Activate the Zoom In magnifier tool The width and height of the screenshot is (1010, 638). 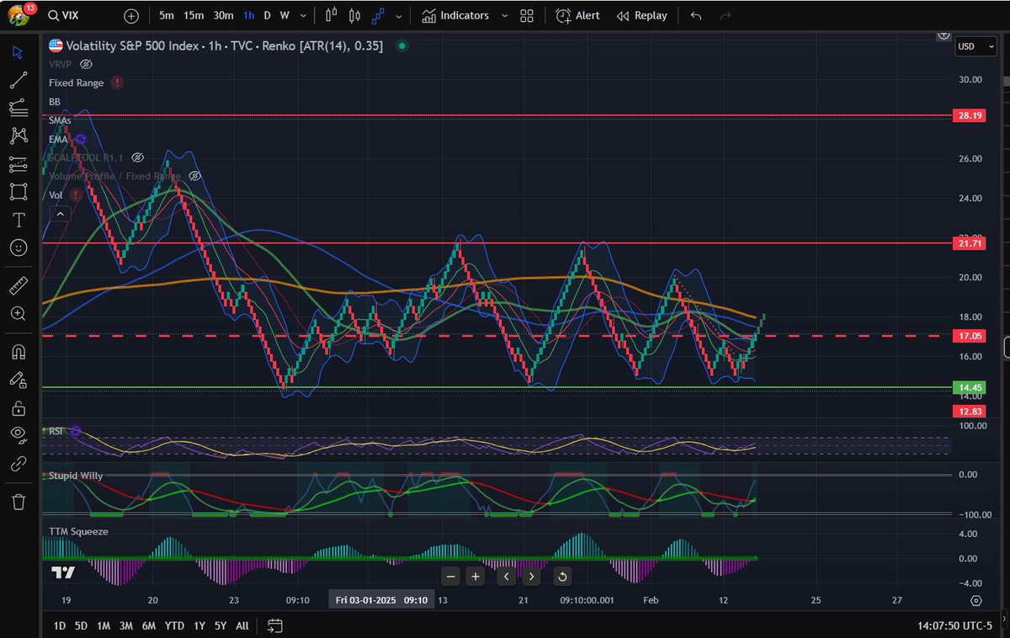[19, 314]
